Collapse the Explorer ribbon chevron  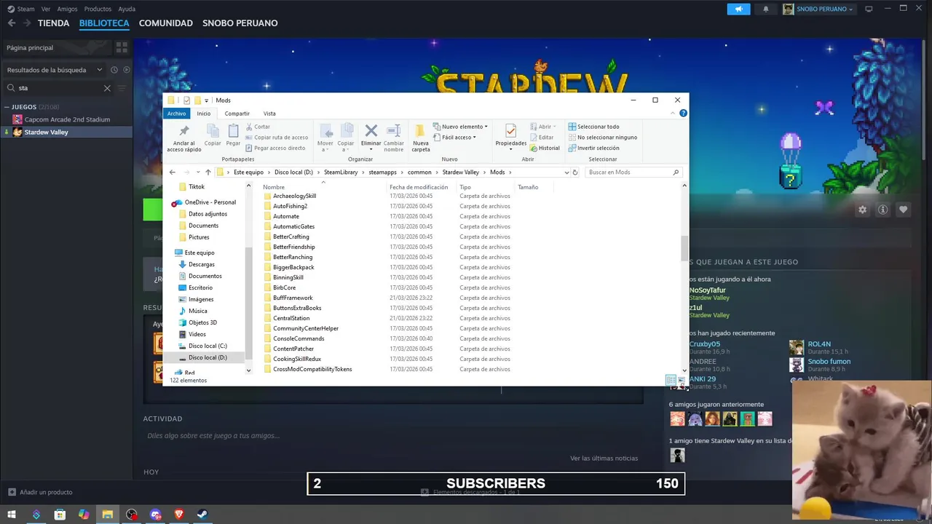coord(673,114)
